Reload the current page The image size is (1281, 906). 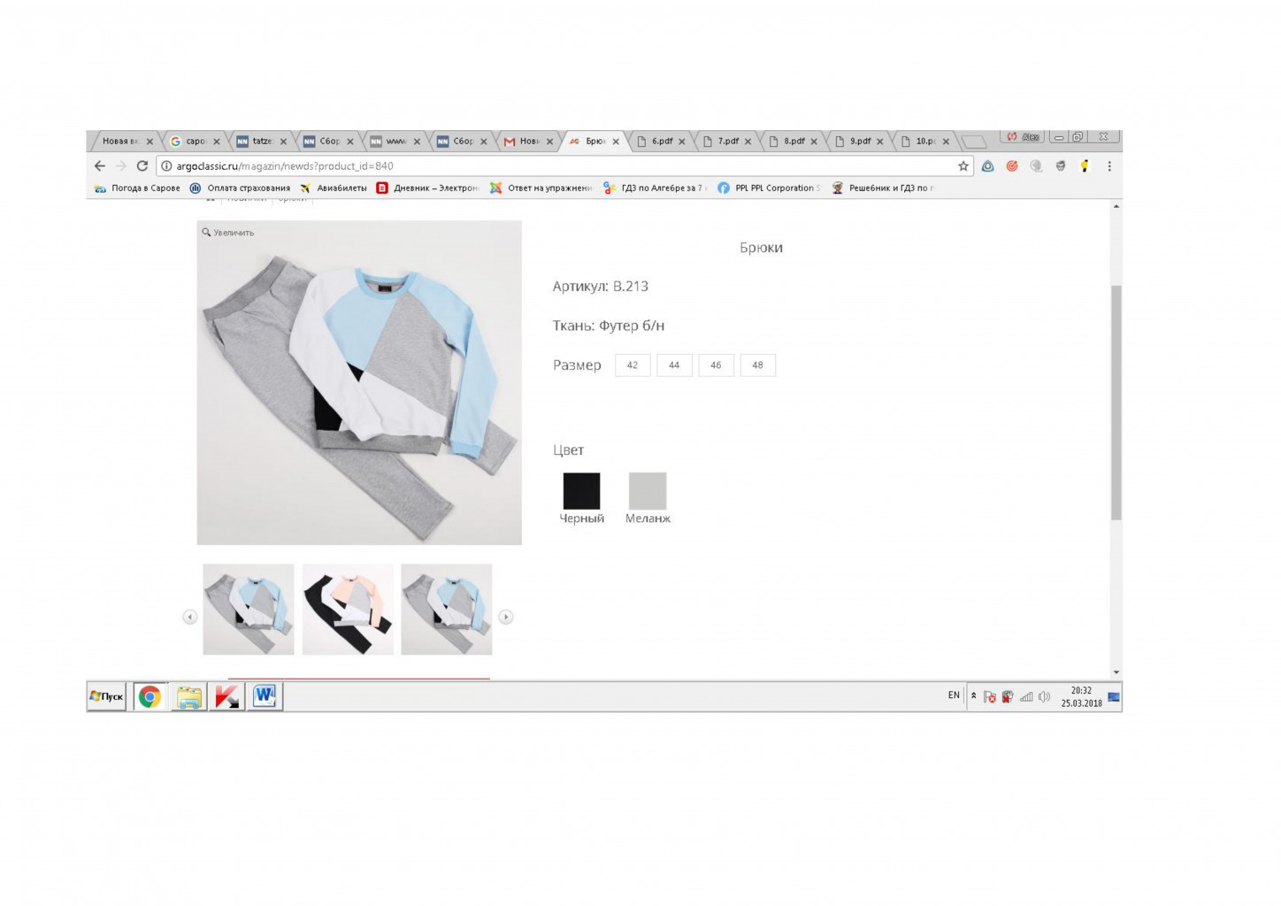click(x=142, y=165)
